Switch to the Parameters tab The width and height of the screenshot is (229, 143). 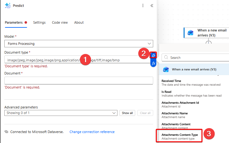pos(14,22)
